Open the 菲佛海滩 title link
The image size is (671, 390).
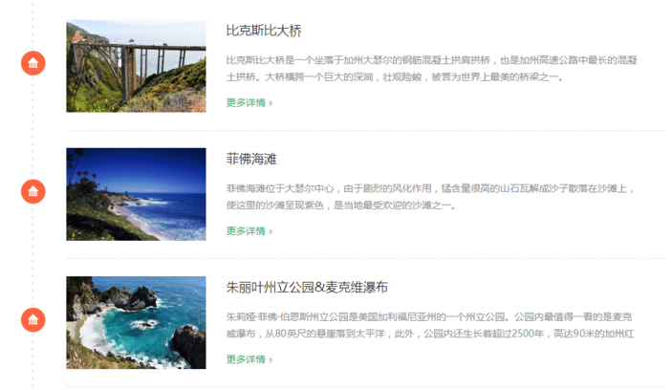pos(251,159)
